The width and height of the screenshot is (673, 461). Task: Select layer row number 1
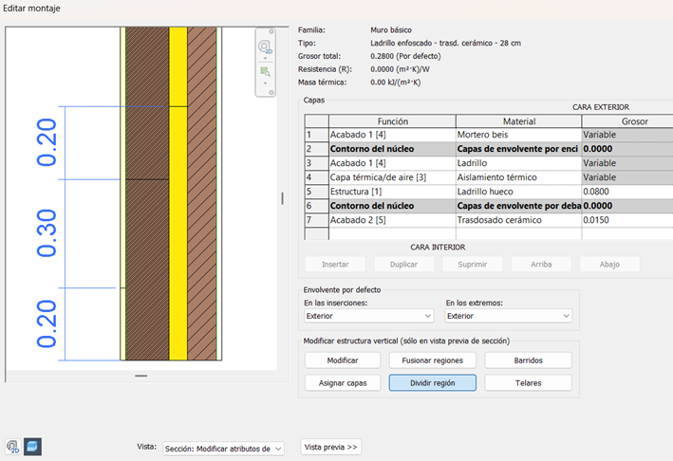tap(316, 135)
